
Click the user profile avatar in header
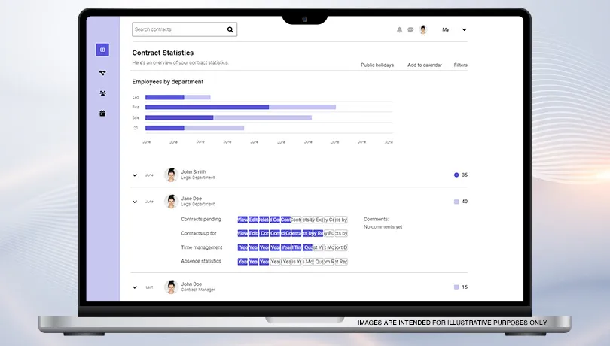(x=423, y=29)
